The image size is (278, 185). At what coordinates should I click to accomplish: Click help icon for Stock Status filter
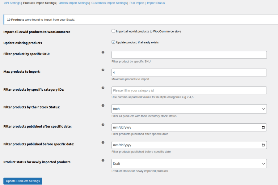pos(103,105)
